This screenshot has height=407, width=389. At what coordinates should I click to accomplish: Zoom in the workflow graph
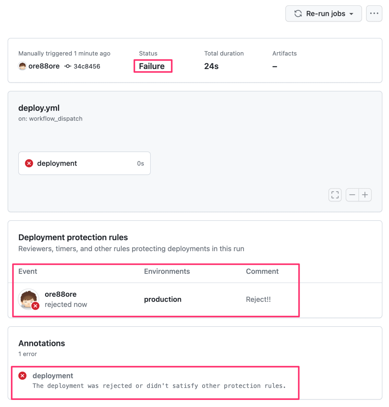point(365,195)
